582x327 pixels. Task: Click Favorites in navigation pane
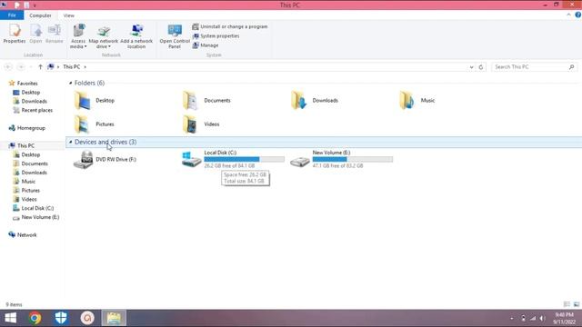pyautogui.click(x=27, y=84)
